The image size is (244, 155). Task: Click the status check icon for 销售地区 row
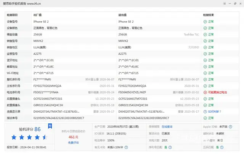coord(205,48)
